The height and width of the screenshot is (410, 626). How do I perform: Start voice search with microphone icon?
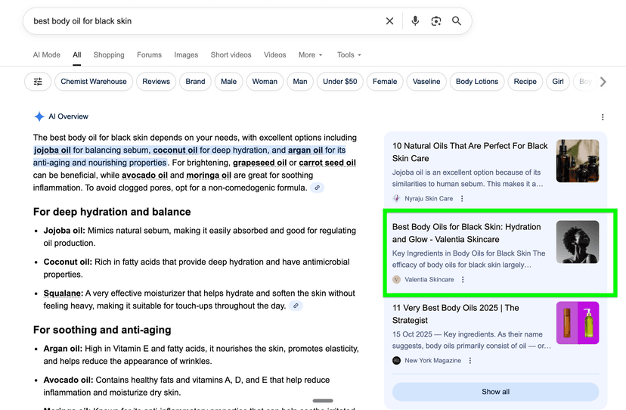(x=415, y=21)
